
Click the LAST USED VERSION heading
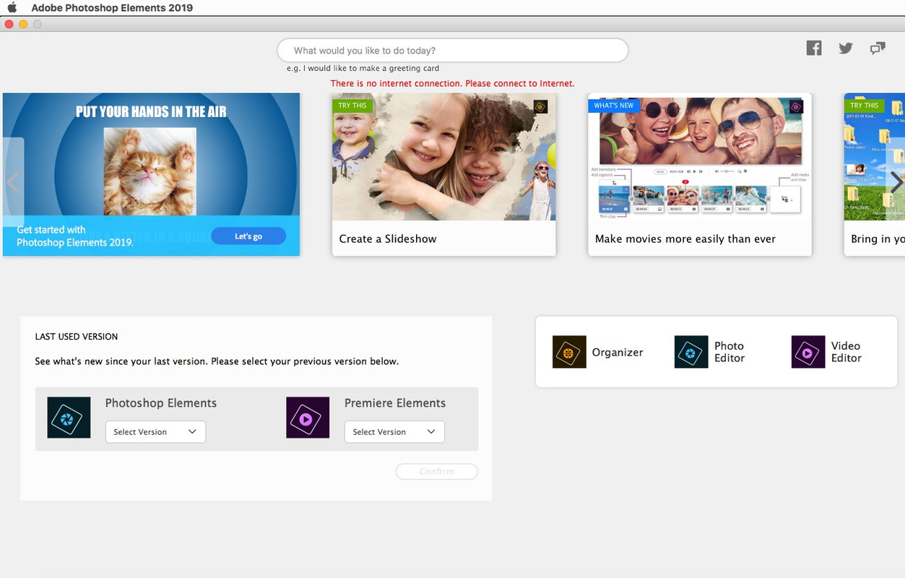77,337
